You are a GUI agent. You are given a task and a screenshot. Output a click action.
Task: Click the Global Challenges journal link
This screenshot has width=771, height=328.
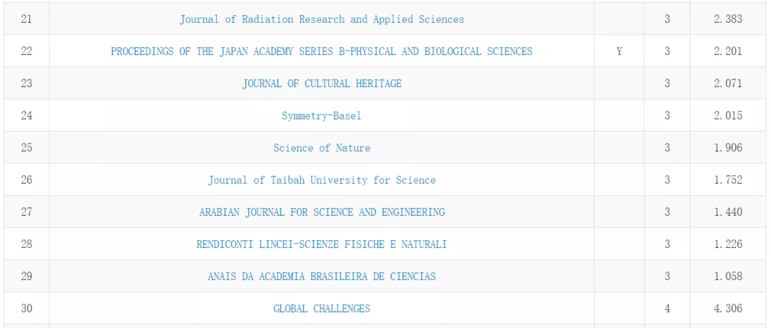click(x=321, y=309)
